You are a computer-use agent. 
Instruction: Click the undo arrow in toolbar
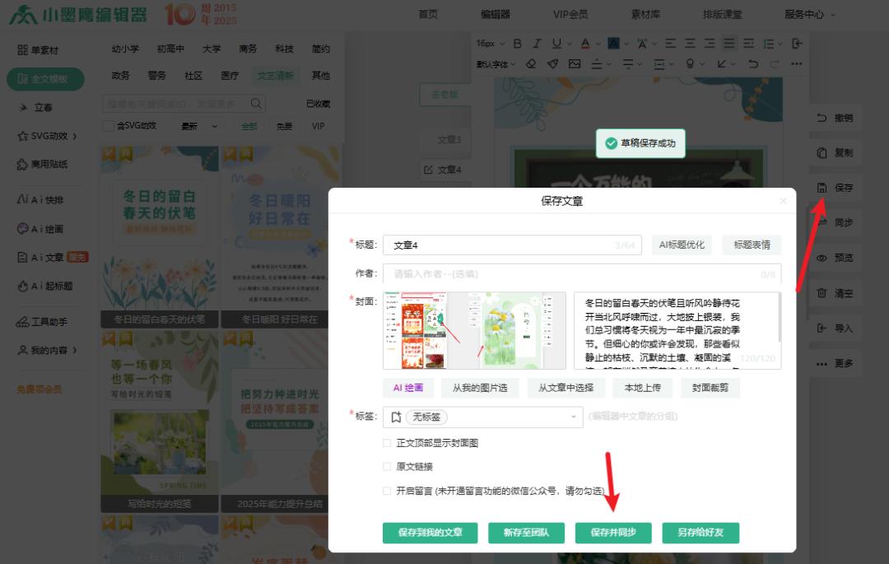(752, 64)
